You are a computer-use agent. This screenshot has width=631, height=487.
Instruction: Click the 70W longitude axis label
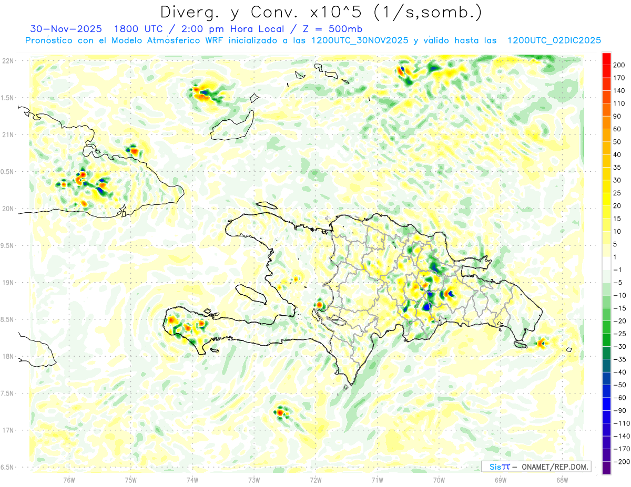439,480
